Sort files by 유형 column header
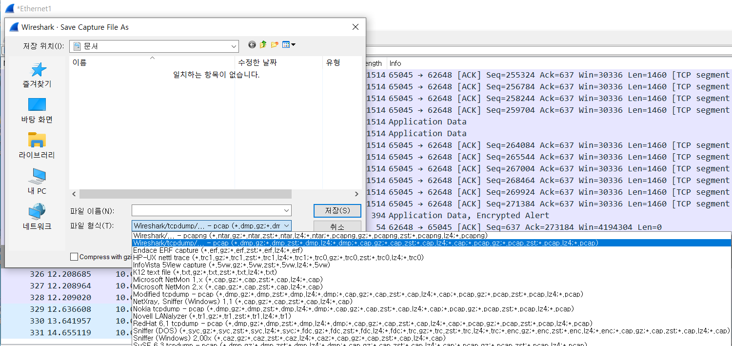The height and width of the screenshot is (346, 732). [x=342, y=62]
